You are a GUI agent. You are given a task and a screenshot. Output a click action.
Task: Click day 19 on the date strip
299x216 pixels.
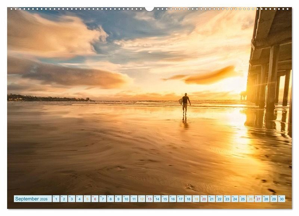196,199
